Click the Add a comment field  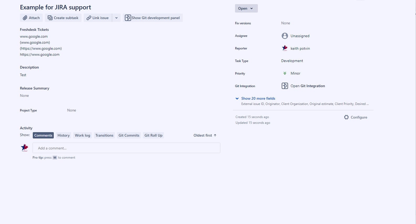tap(126, 148)
